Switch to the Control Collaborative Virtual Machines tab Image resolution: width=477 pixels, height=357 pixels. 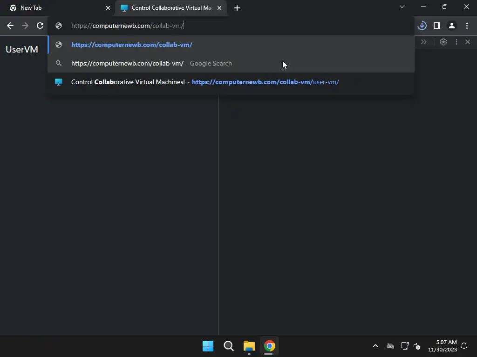(170, 8)
